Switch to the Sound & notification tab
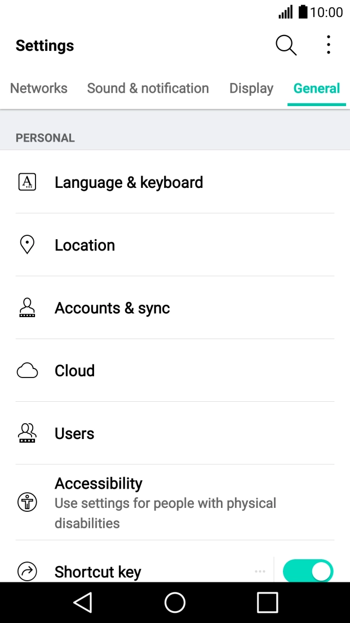This screenshot has height=623, width=350. coord(148,89)
